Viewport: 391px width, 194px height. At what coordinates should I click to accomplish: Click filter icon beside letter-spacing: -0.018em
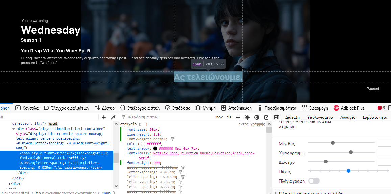coord(182,177)
